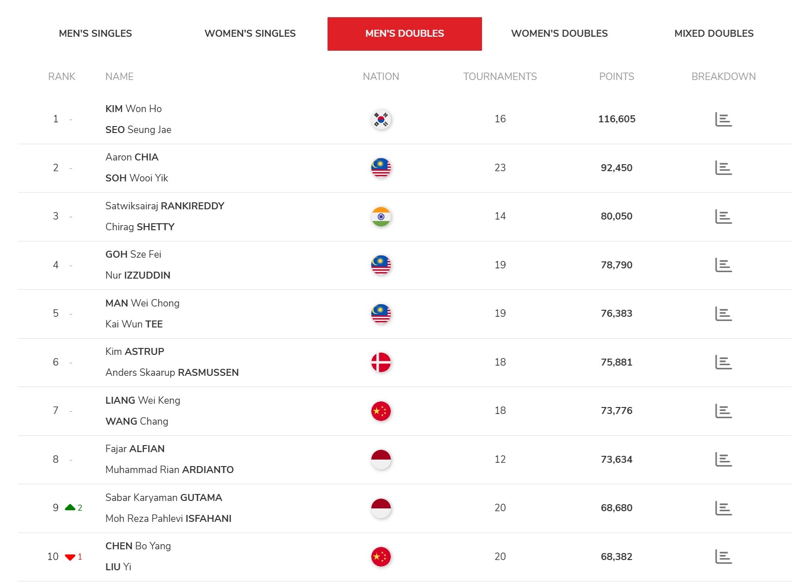
Task: Switch to Women's Singles tab
Action: [x=250, y=33]
